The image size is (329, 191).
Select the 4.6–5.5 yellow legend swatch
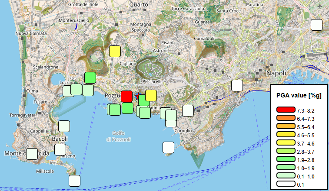tap(286, 134)
